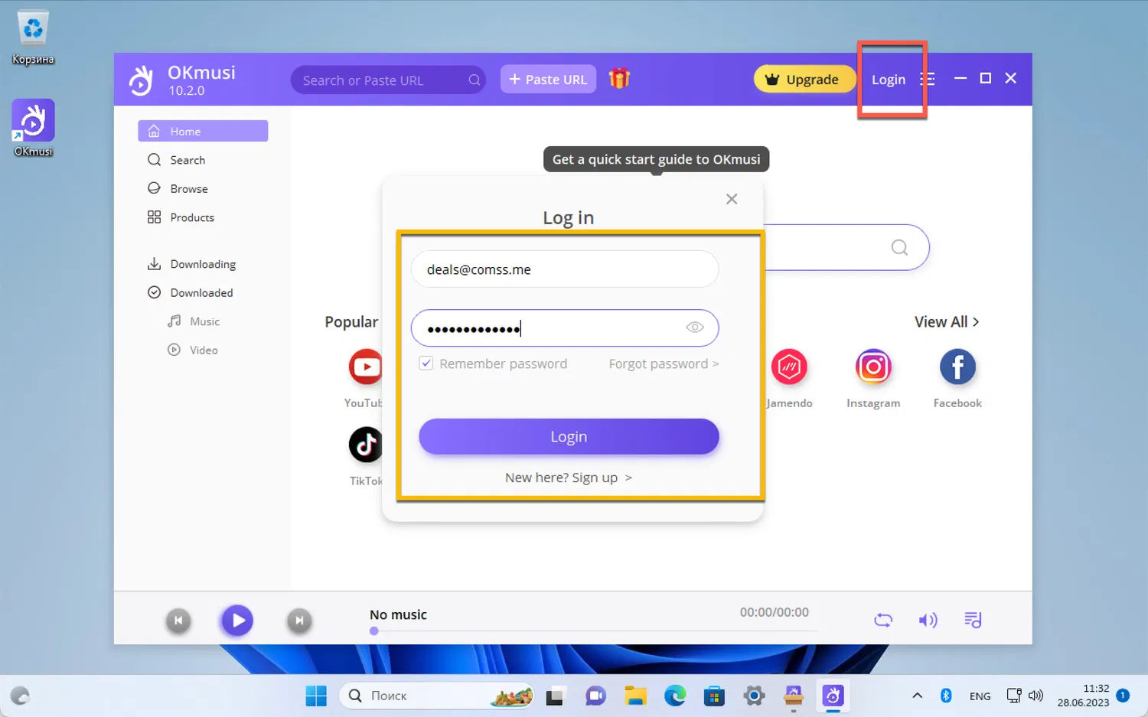Uncheck Remember password checkbox
Viewport: 1148px width, 717px height.
426,363
